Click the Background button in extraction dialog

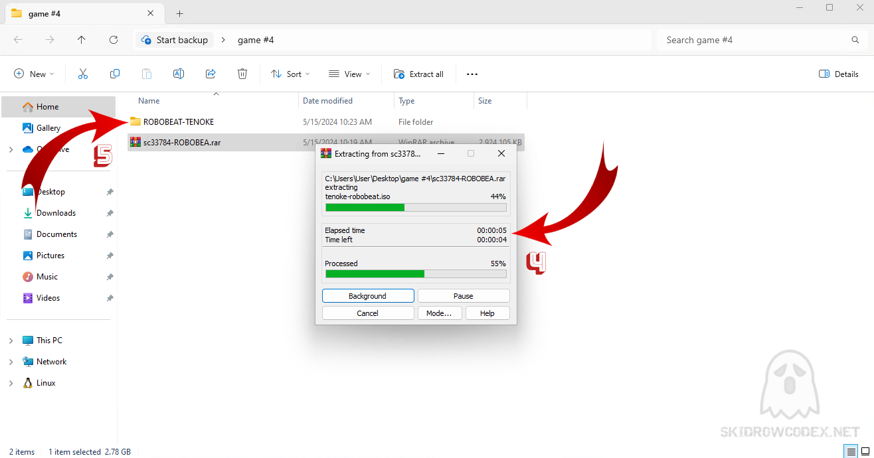(368, 296)
